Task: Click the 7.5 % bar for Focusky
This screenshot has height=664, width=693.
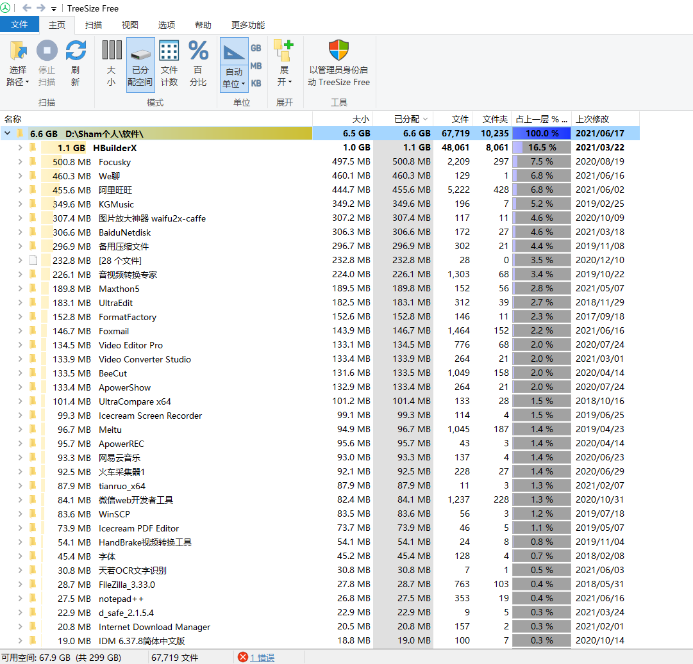Action: 542,161
